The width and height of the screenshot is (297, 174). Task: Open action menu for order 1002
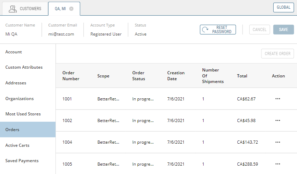pos(277,120)
